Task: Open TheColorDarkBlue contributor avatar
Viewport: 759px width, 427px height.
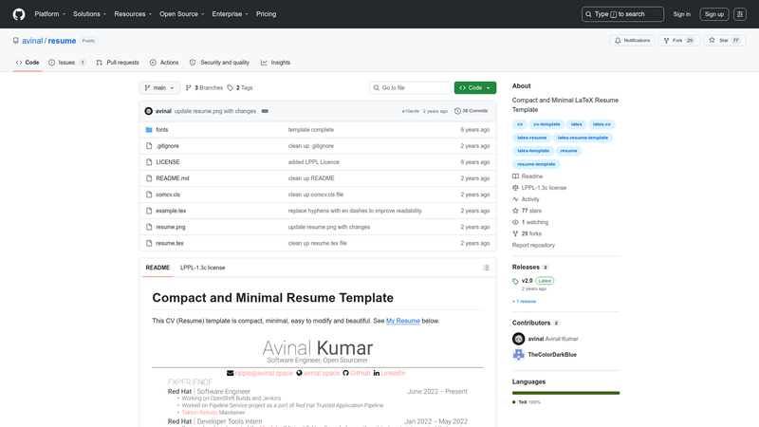Action: click(518, 354)
